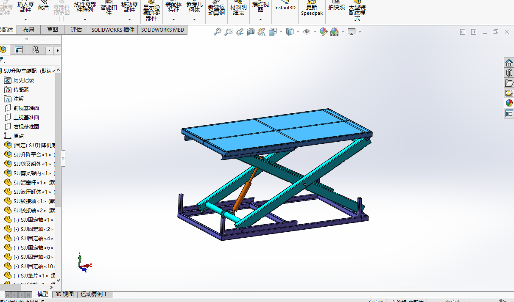Click the Zoom to Fit magnifier icon
The image size is (514, 302).
tap(218, 32)
